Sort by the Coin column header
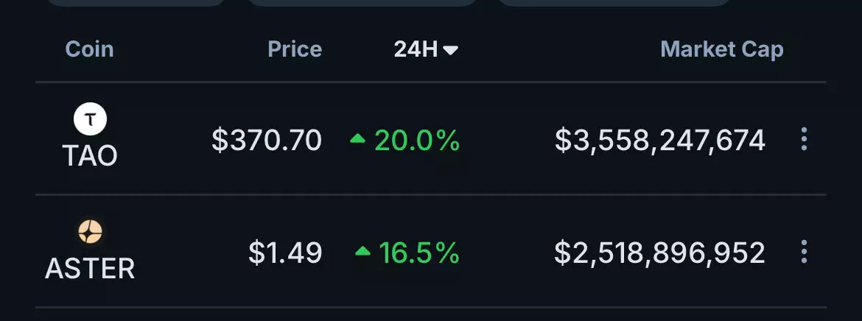Screen dimensions: 862x321 (89, 49)
